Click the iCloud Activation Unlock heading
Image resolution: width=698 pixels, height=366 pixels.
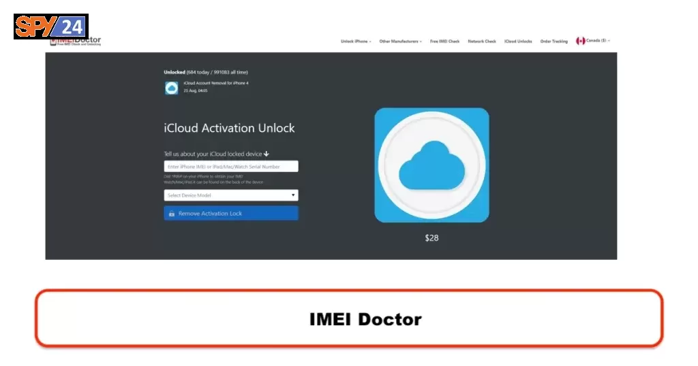pos(229,129)
